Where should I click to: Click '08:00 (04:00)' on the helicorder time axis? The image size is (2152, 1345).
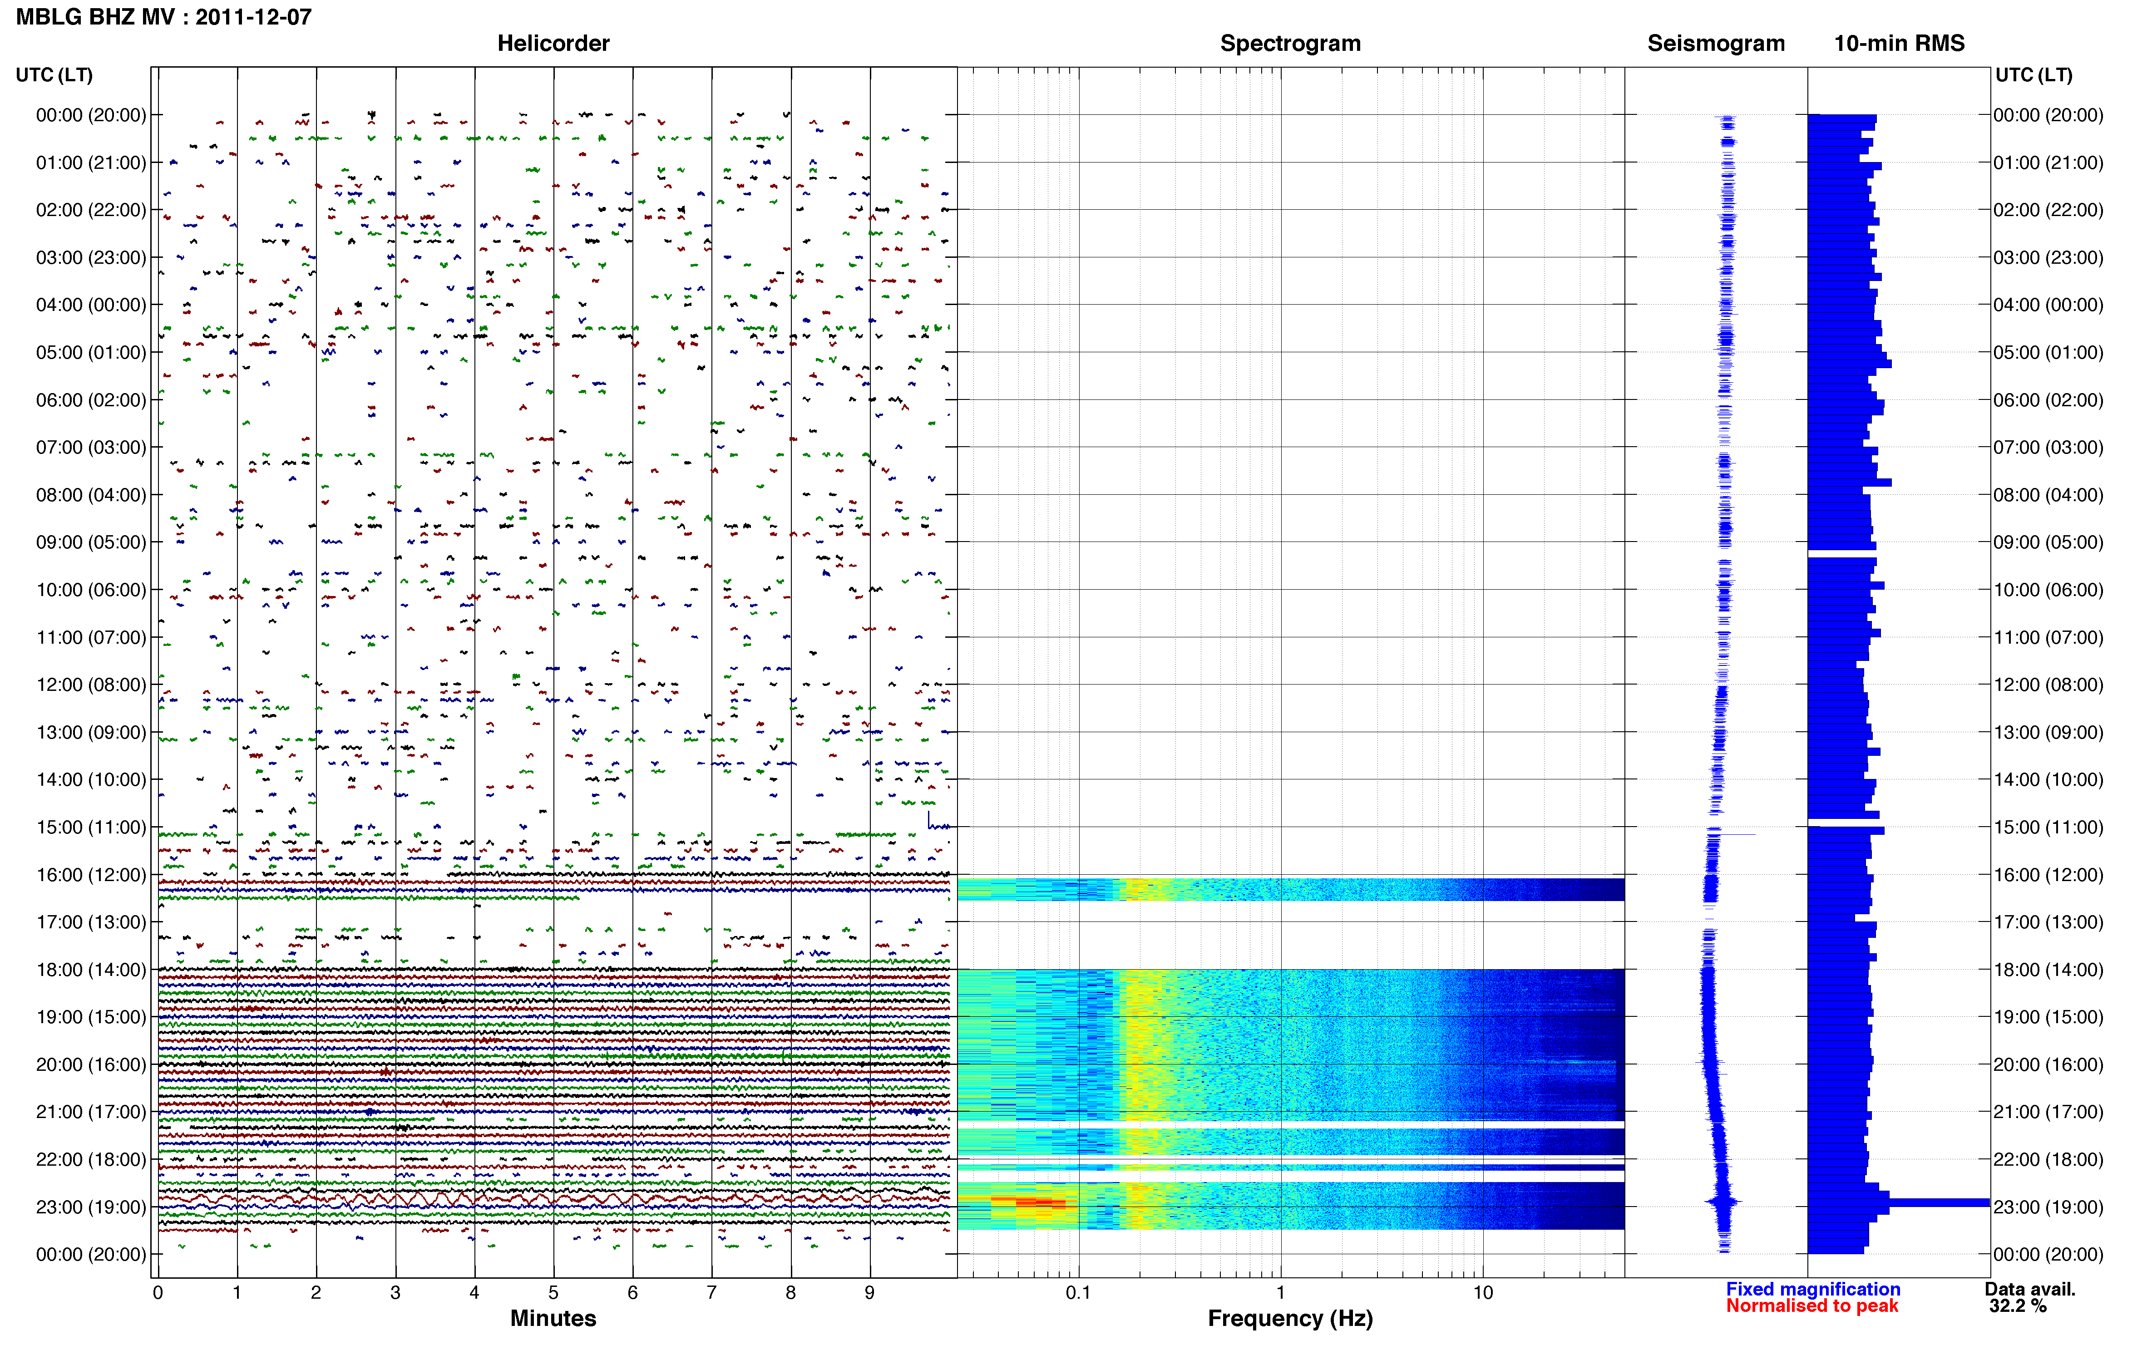(x=91, y=495)
